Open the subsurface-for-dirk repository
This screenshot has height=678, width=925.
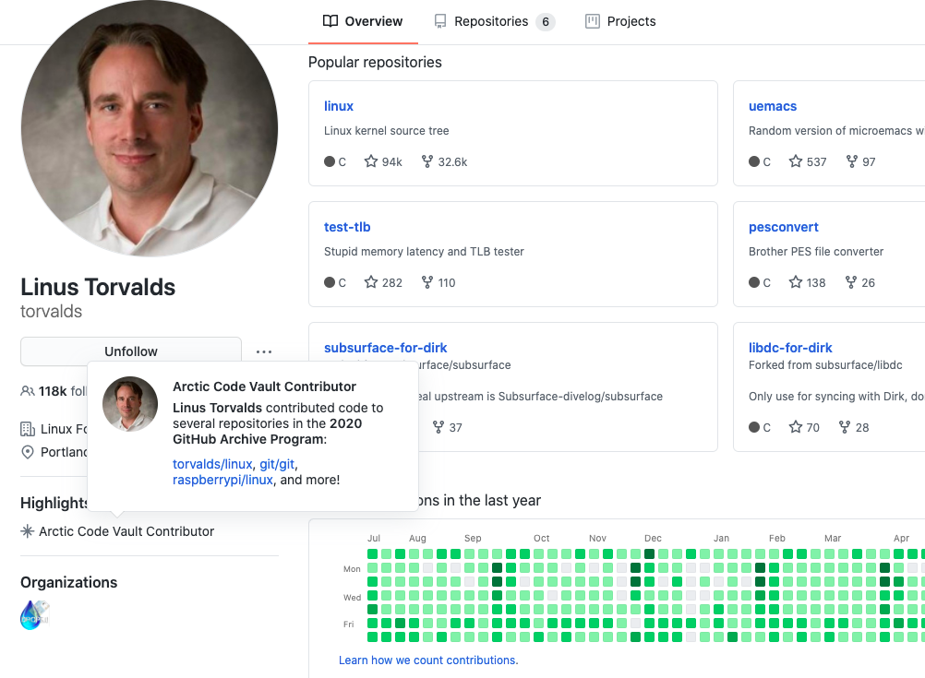click(x=385, y=348)
